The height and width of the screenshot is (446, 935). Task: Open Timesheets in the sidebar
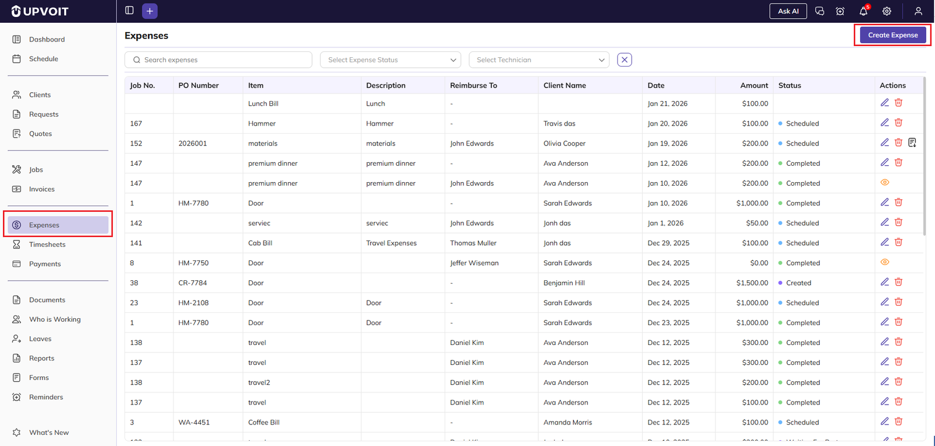47,245
